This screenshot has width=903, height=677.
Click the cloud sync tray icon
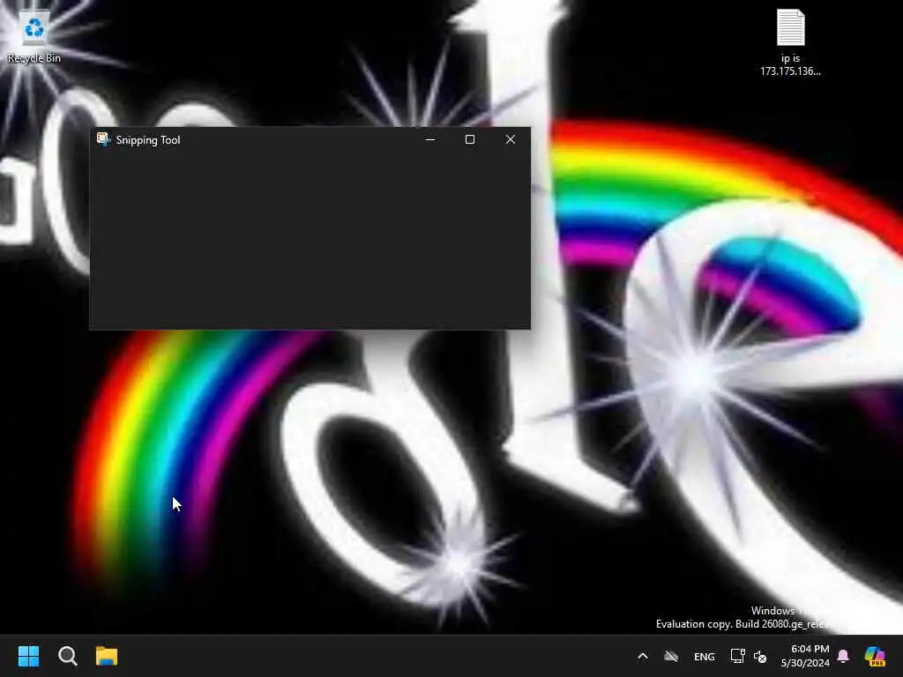pyautogui.click(x=671, y=656)
